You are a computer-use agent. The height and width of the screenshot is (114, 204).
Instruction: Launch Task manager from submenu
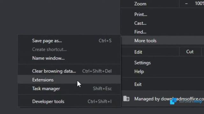pos(69,89)
